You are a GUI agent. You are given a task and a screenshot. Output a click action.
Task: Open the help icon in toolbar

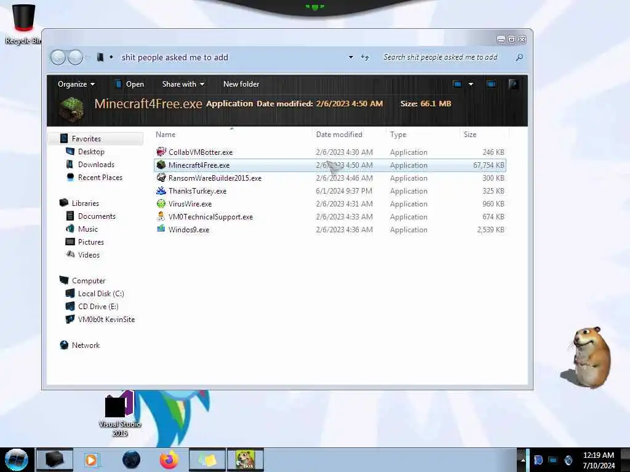tap(512, 84)
